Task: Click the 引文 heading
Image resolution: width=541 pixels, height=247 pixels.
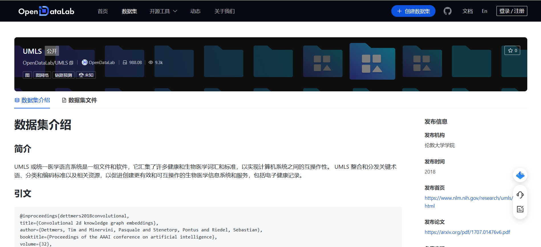Action: coord(23,194)
